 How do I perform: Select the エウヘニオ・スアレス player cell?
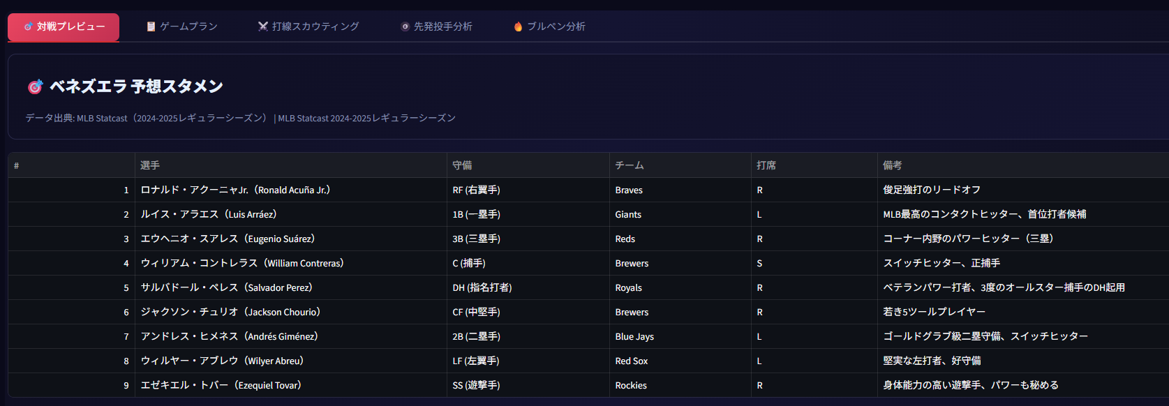click(x=291, y=239)
